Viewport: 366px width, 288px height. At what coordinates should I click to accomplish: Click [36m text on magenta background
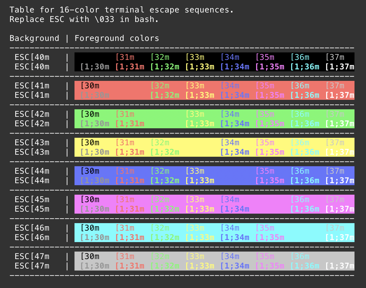tap(300, 200)
